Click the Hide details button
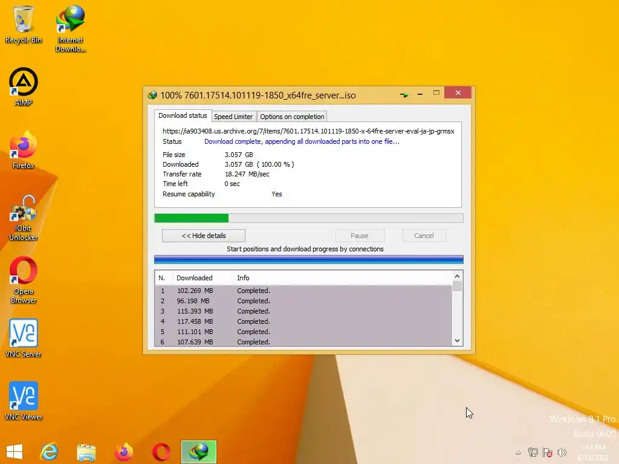 (204, 236)
